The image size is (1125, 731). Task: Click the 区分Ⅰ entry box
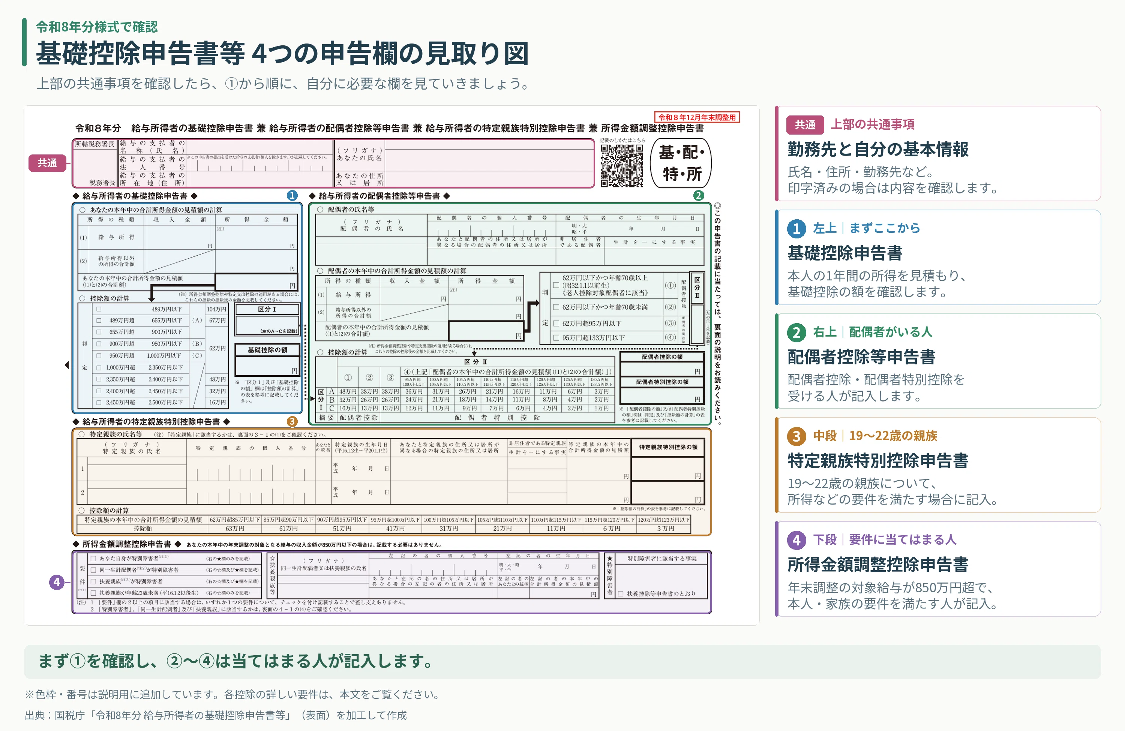267,325
